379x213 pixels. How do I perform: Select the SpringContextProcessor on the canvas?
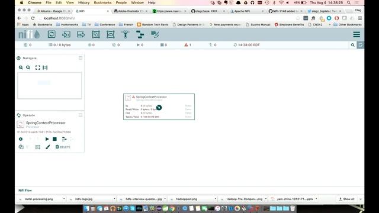click(159, 106)
